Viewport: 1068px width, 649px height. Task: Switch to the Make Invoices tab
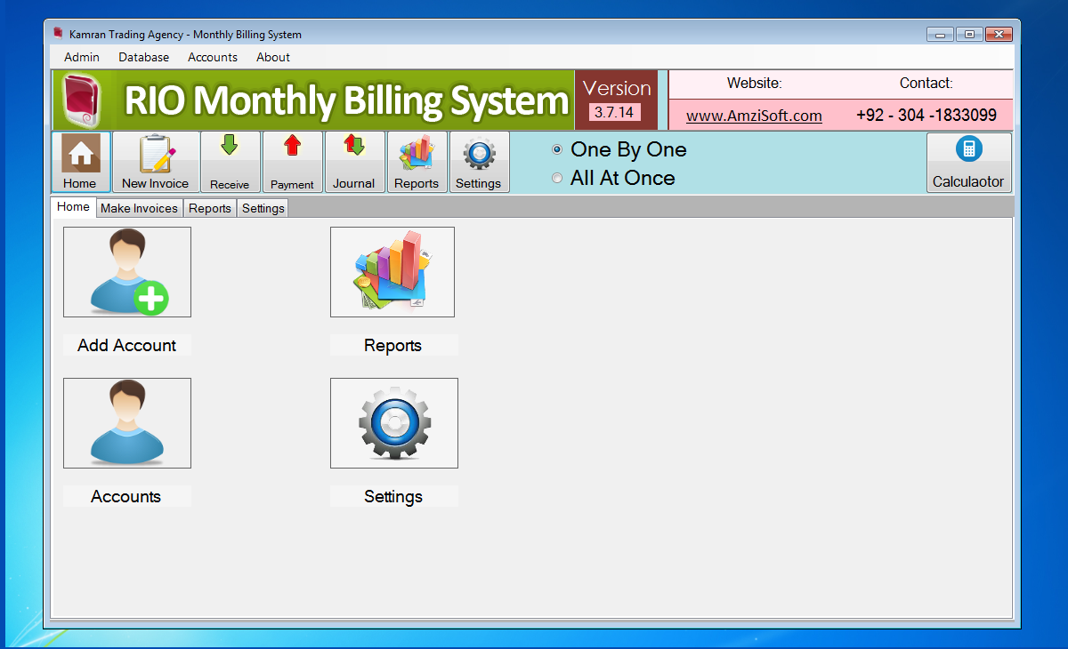tap(139, 207)
